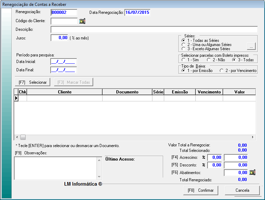265x200 pixels.
Task: Click the Descrição text field
Action: tap(154, 29)
